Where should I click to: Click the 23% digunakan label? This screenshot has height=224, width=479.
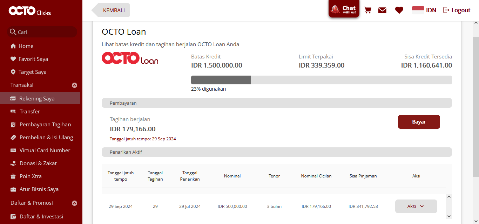point(208,89)
